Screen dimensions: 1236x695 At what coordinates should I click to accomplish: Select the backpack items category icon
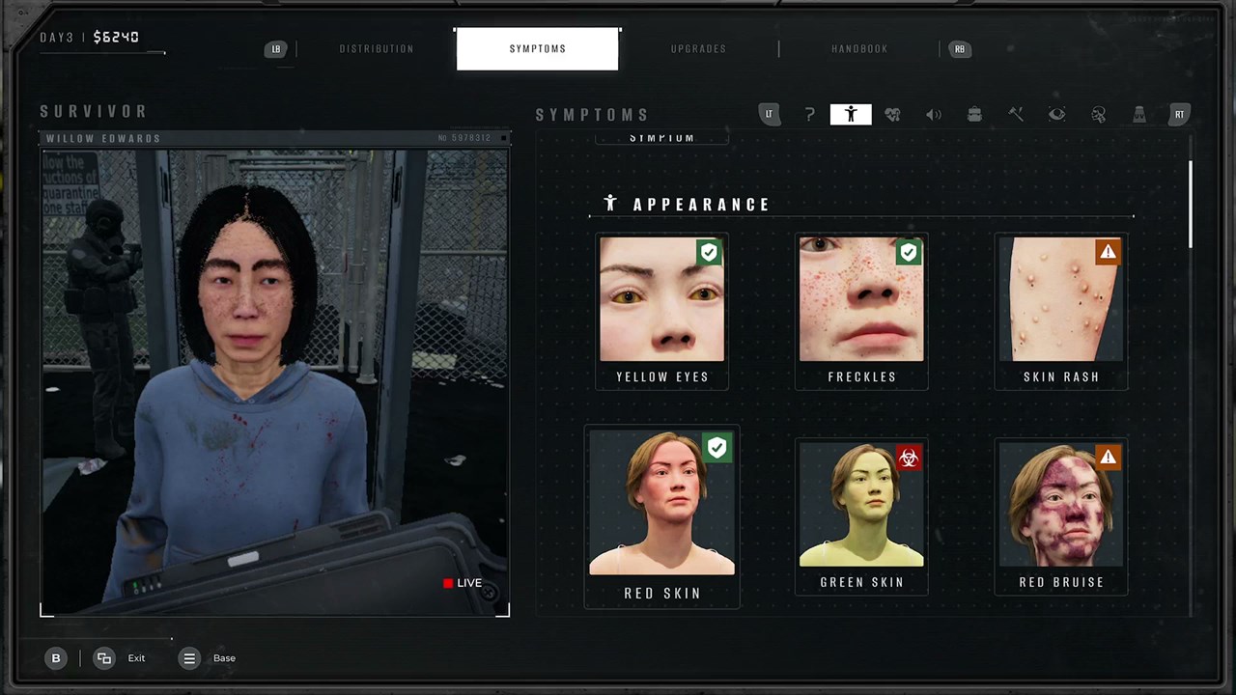tap(974, 115)
